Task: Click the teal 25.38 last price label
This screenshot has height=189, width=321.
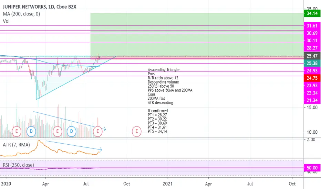Action: (312, 63)
